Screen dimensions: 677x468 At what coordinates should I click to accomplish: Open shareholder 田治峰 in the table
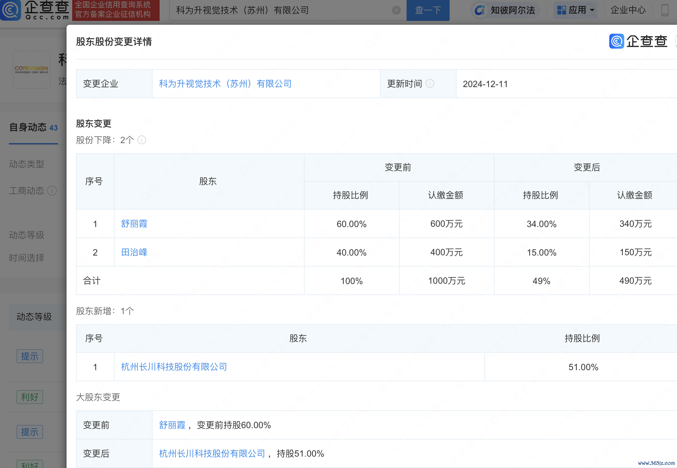click(134, 252)
